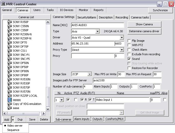This screenshot has width=175, height=133.
Task: Enable the Flip Image checkbox
Action: pos(129,41)
